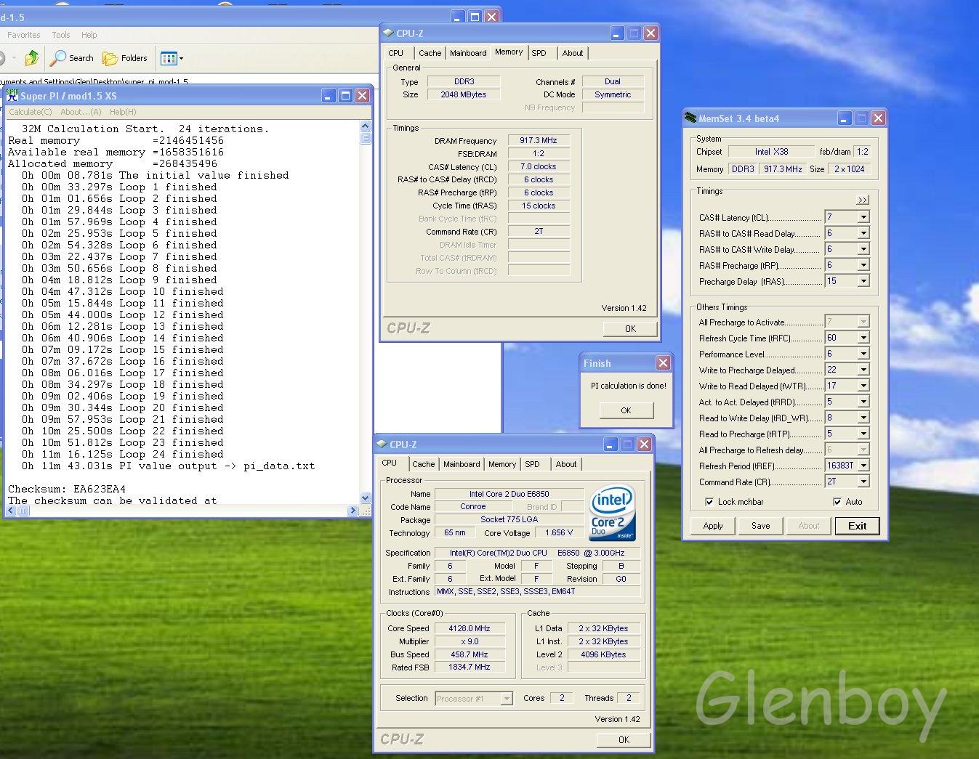979x759 pixels.
Task: Open the Refresh Period (tREF) dropdown
Action: [x=863, y=466]
